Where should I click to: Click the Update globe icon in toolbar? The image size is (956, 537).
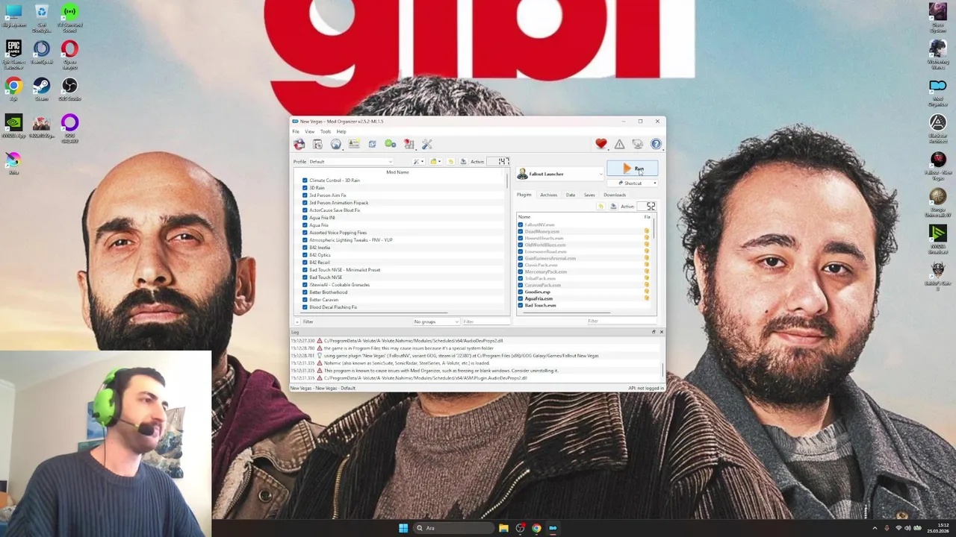point(637,144)
